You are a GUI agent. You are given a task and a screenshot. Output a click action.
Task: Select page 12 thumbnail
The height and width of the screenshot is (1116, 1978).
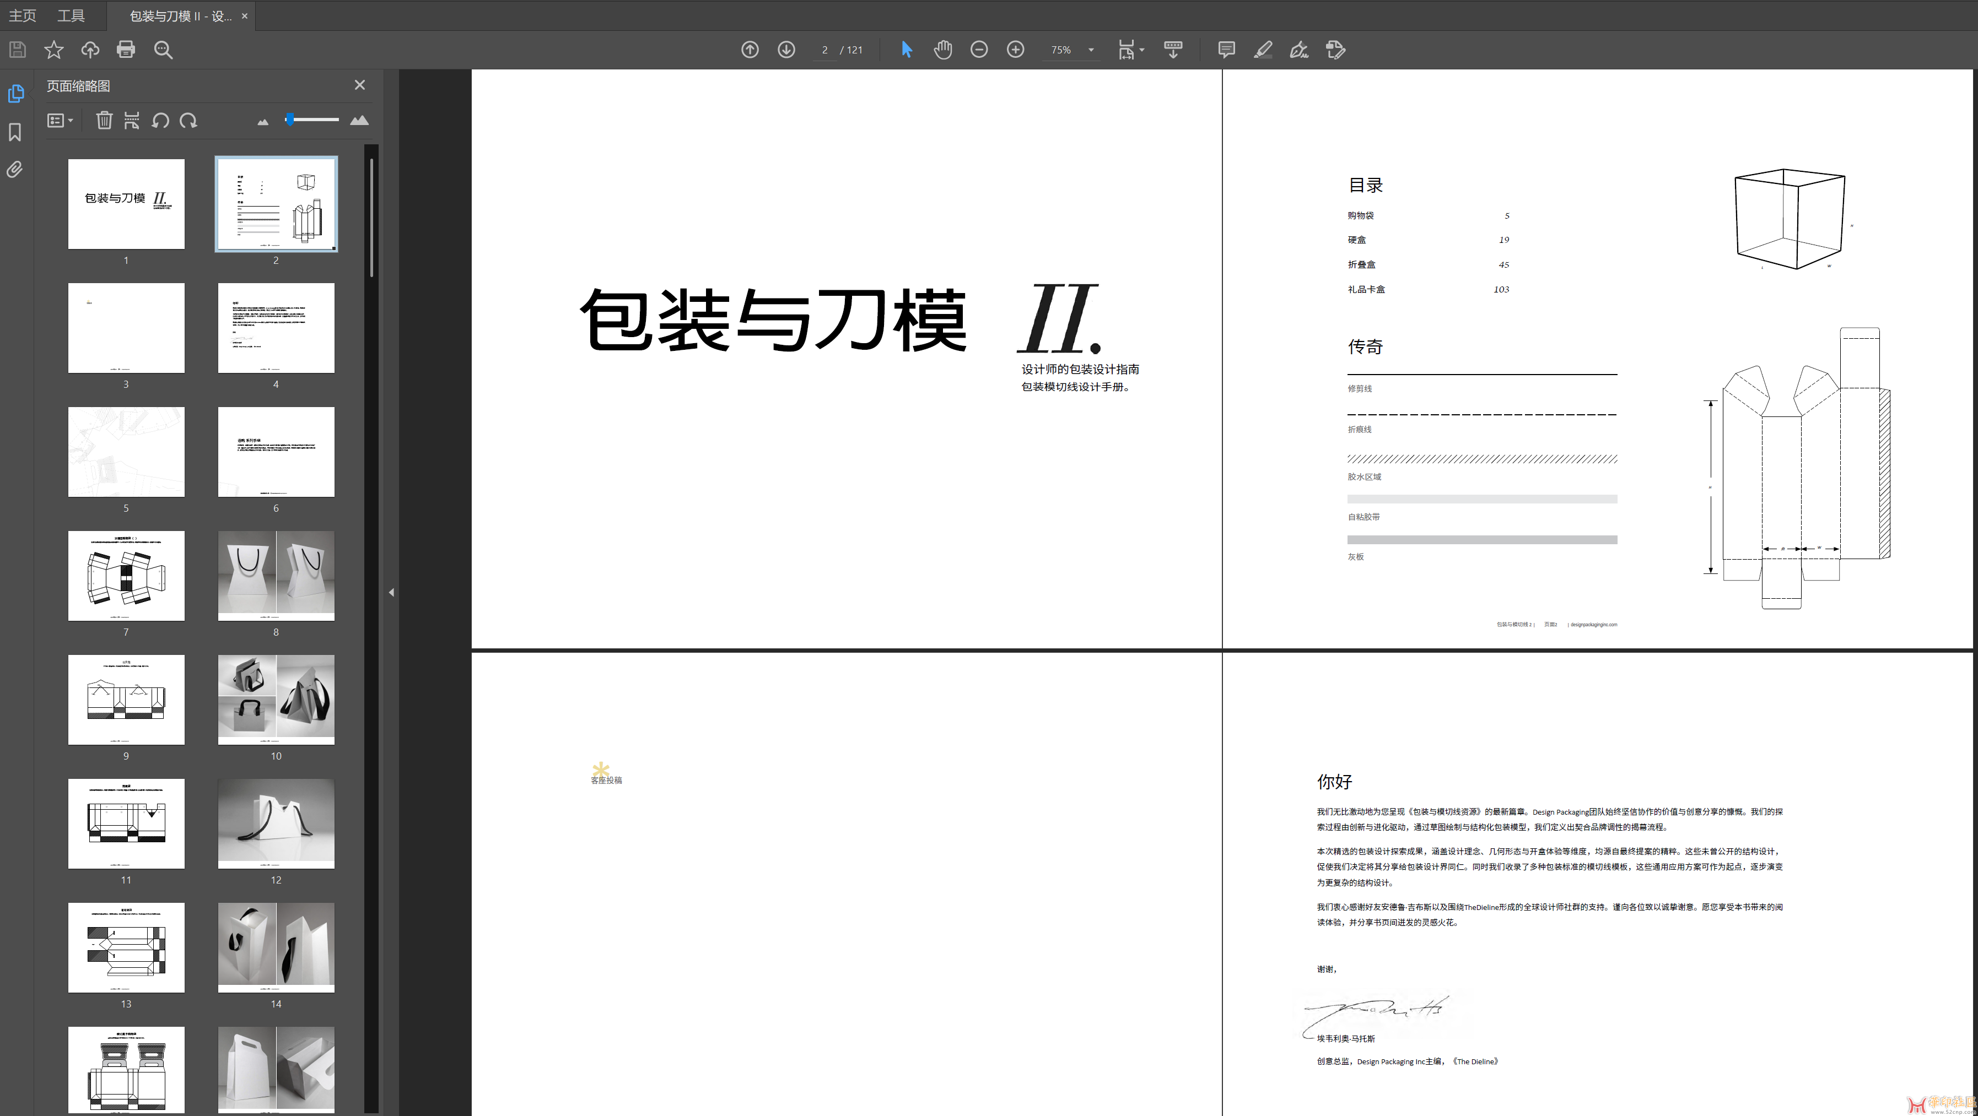click(x=277, y=824)
